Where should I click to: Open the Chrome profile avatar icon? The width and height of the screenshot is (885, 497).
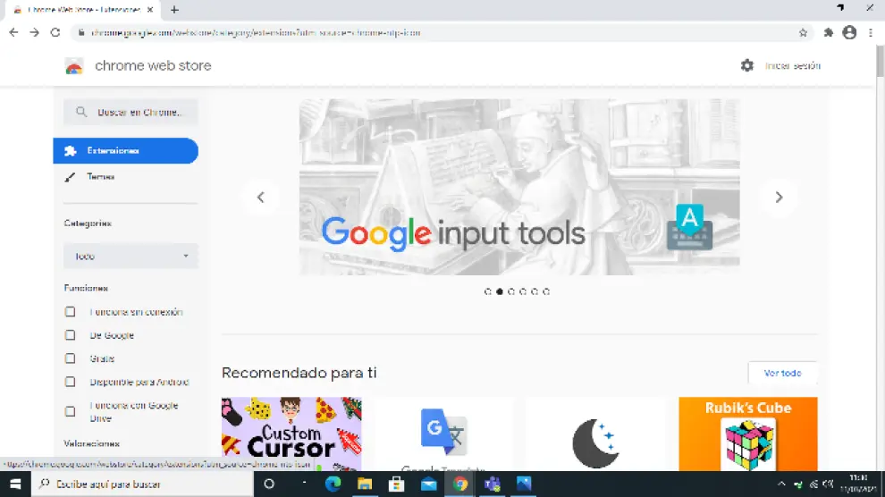click(x=849, y=32)
